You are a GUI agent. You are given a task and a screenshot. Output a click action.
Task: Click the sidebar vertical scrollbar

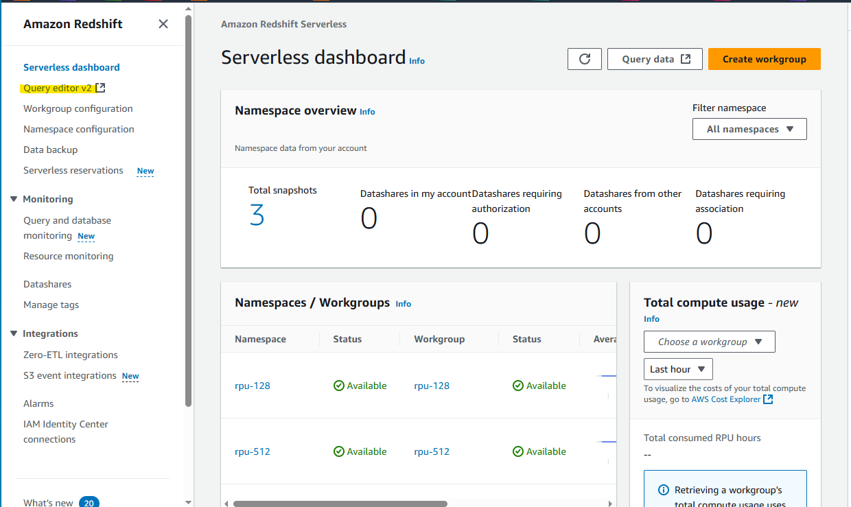click(x=188, y=211)
